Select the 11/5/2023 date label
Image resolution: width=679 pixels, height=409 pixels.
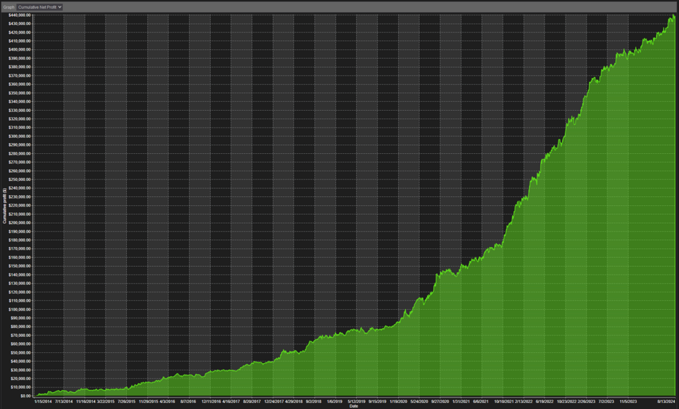[628, 402]
